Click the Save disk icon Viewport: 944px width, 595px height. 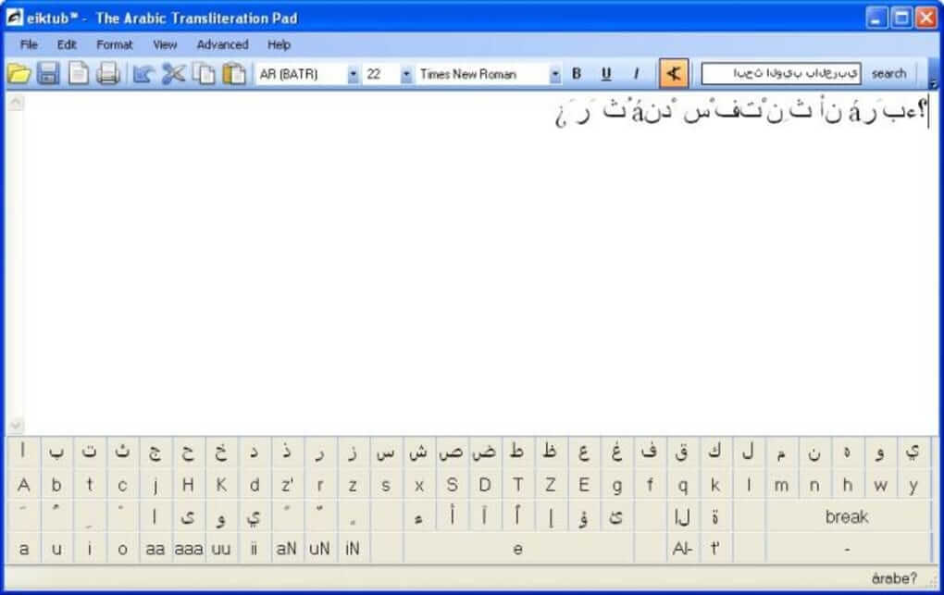(48, 74)
